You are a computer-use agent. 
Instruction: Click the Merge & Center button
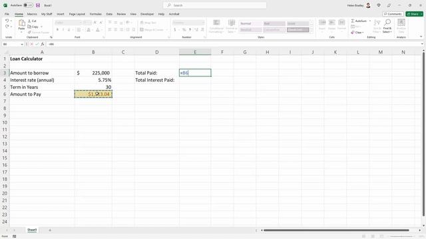pos(152,29)
